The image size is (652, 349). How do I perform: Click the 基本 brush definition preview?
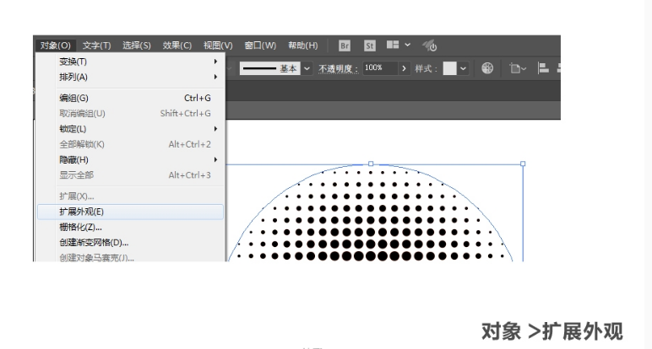point(269,68)
